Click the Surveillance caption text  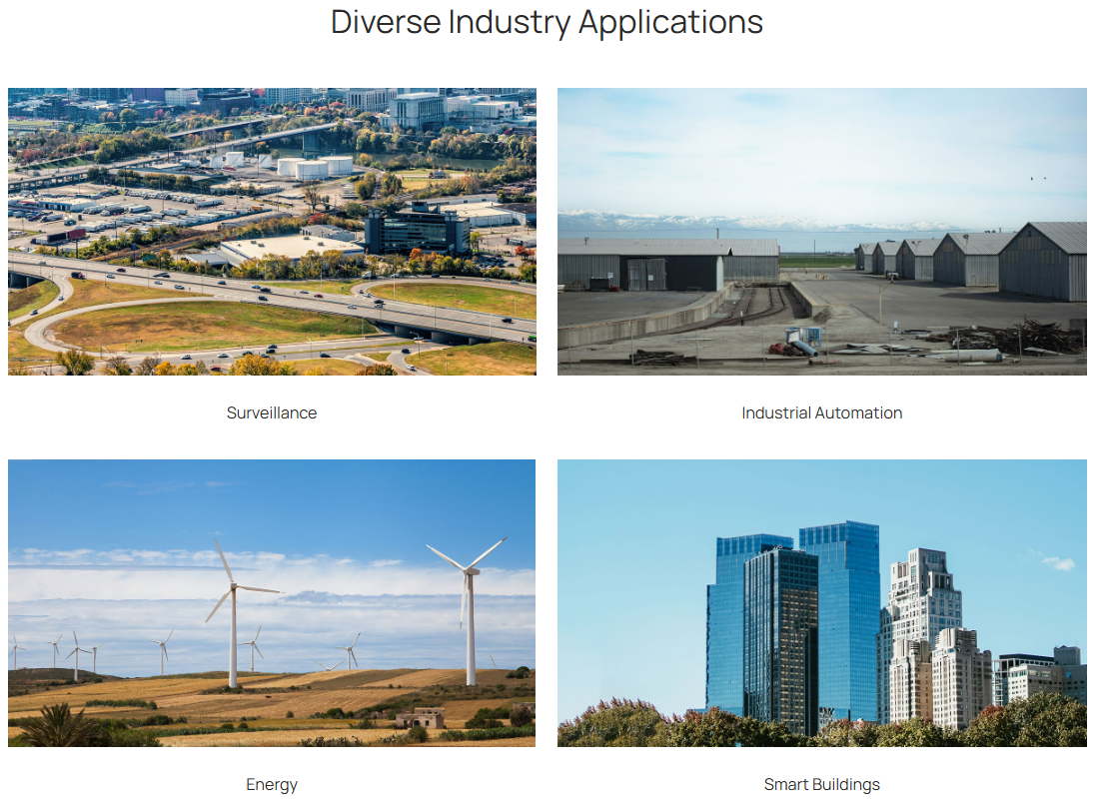272,412
